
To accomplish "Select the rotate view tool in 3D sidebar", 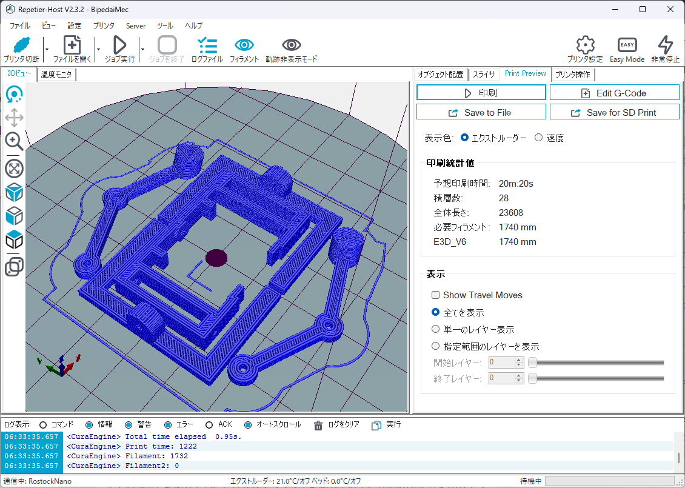I will tap(15, 94).
